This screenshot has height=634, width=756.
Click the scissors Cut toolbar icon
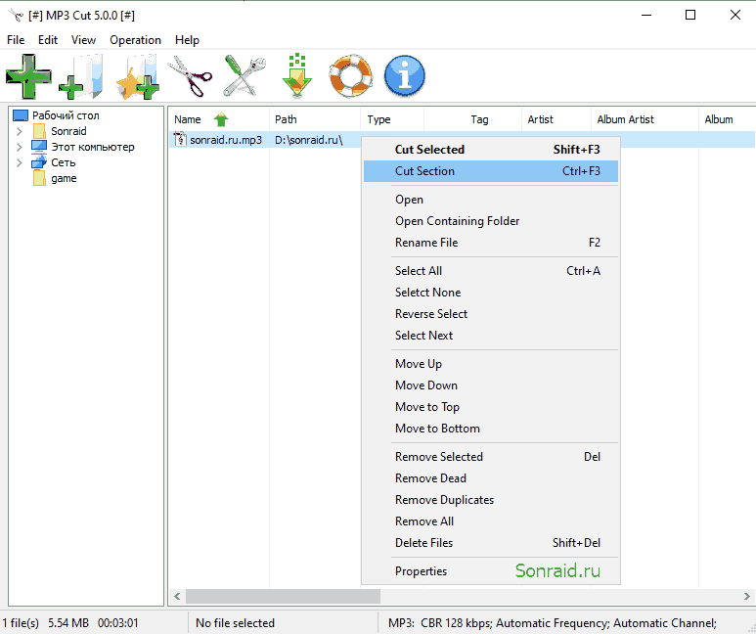coord(190,76)
